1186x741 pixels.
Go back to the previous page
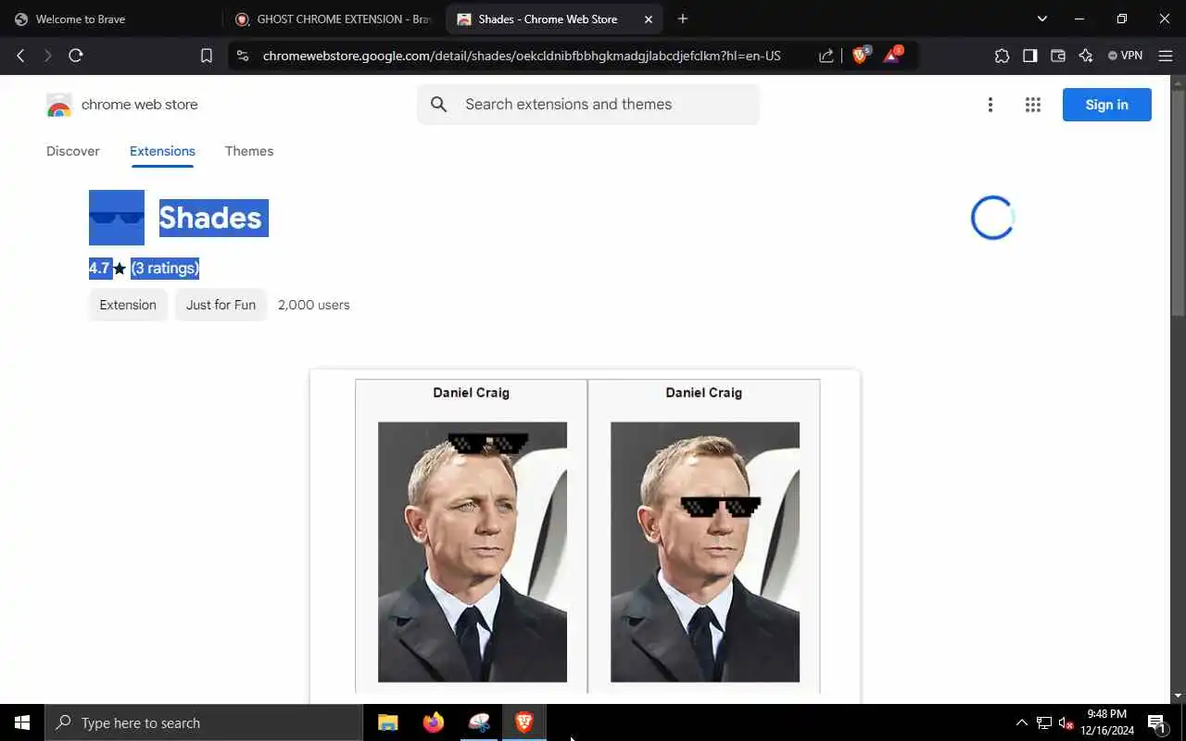(x=20, y=56)
